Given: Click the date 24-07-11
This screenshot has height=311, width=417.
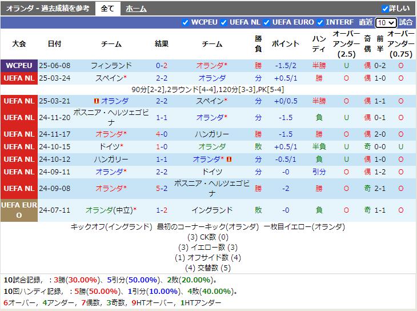Looking at the screenshot, I should [54, 210].
